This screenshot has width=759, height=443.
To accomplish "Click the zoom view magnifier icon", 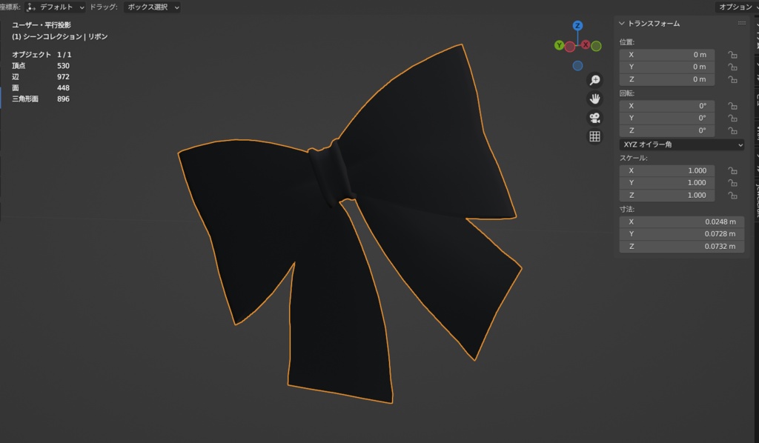I will (x=594, y=80).
